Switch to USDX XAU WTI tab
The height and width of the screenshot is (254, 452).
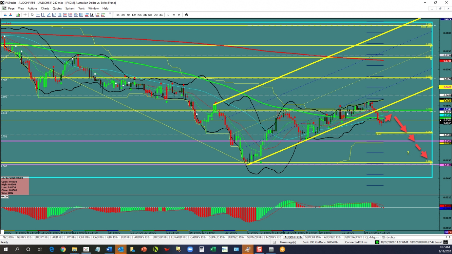353,237
